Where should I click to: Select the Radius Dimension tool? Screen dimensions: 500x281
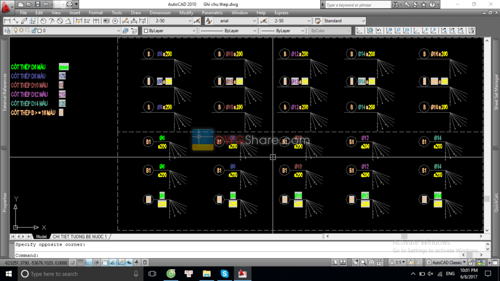coord(43,20)
